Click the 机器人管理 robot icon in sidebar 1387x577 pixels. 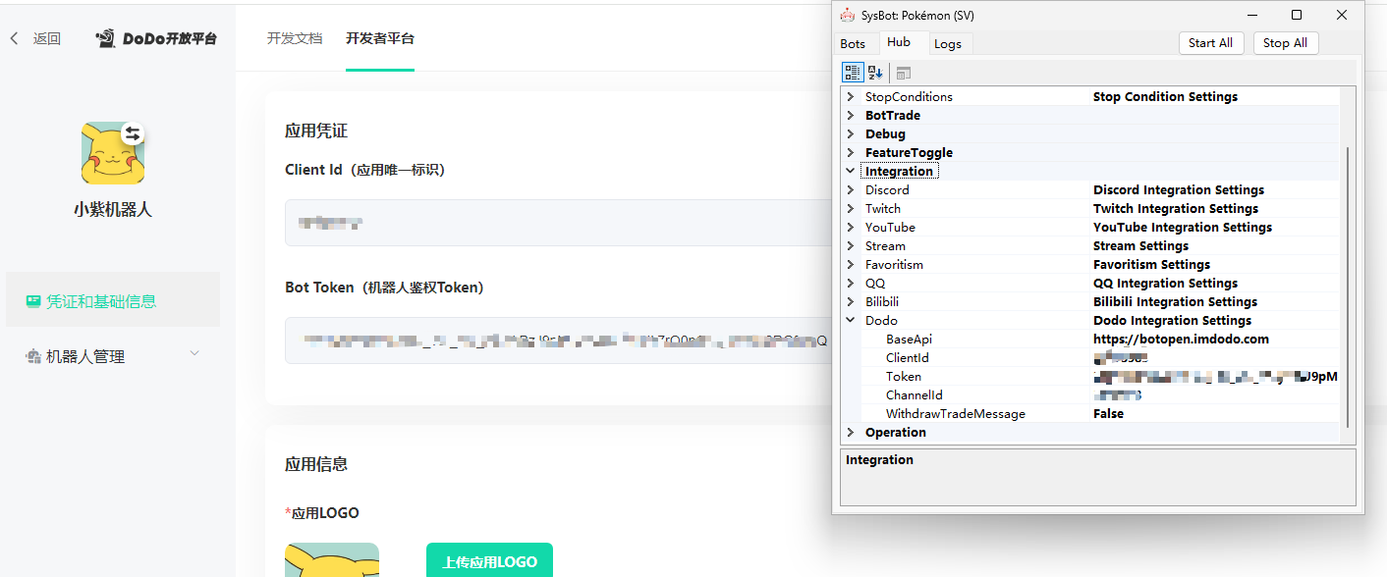point(33,355)
